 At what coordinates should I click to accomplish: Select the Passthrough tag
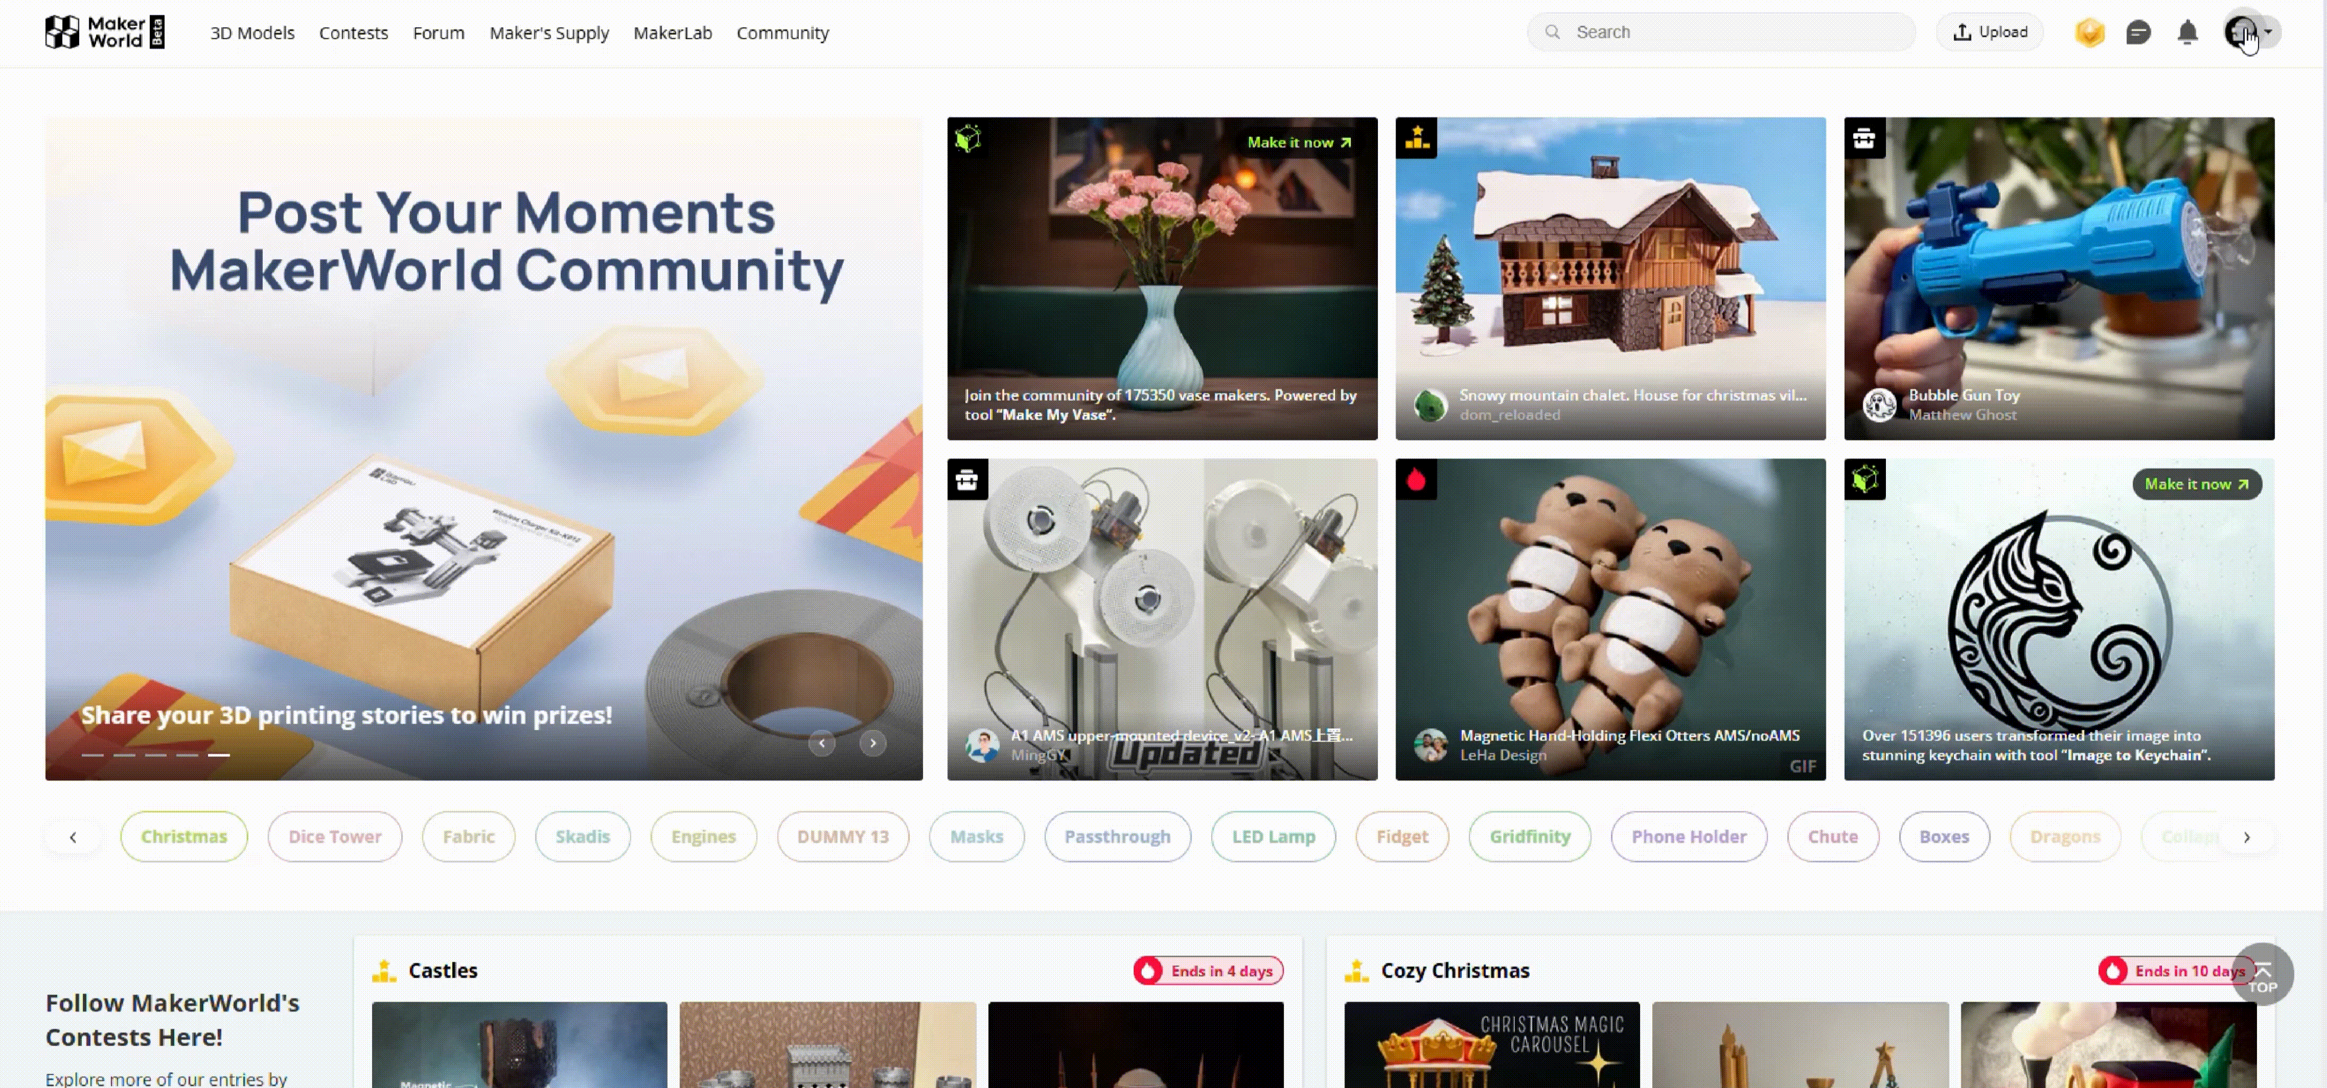1117,837
